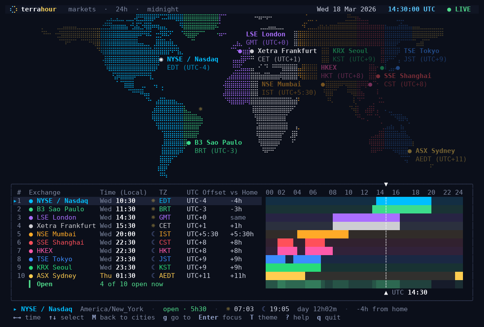
Task: Click the green LIVE status dot
Action: click(449, 10)
